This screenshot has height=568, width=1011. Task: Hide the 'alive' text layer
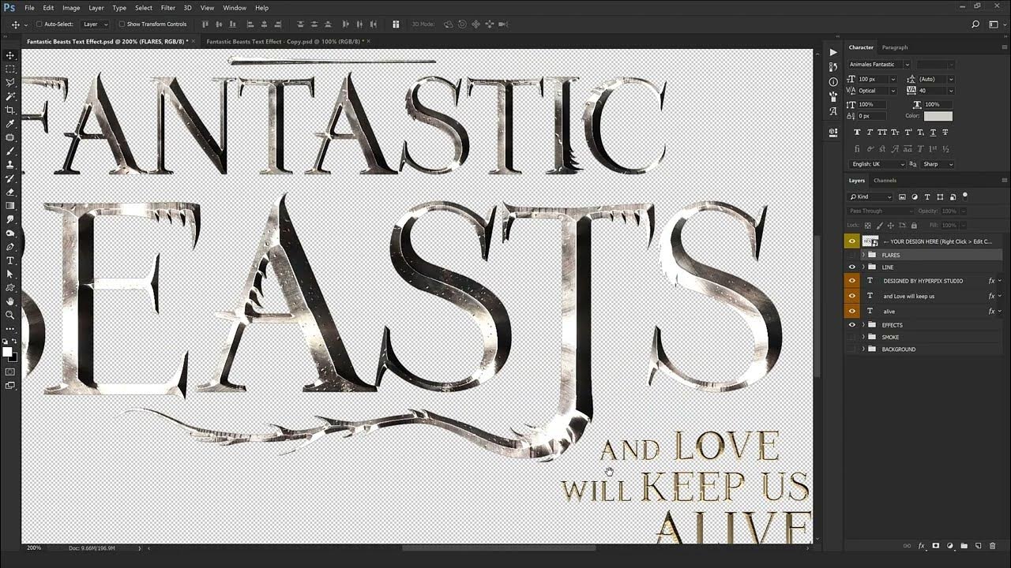[851, 311]
